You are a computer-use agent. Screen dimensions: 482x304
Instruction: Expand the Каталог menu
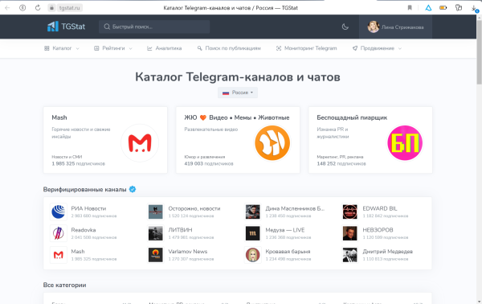point(62,48)
